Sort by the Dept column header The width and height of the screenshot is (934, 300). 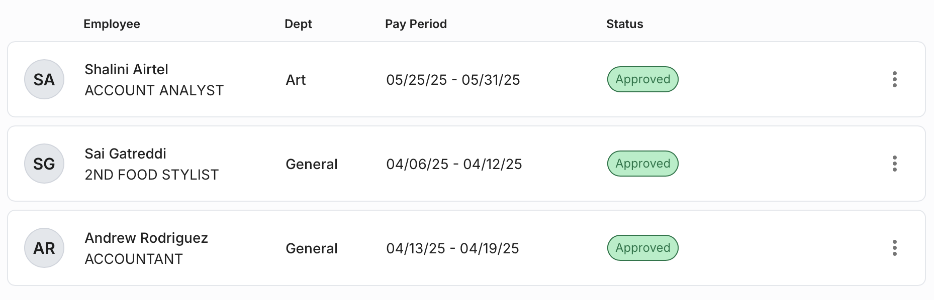click(298, 24)
